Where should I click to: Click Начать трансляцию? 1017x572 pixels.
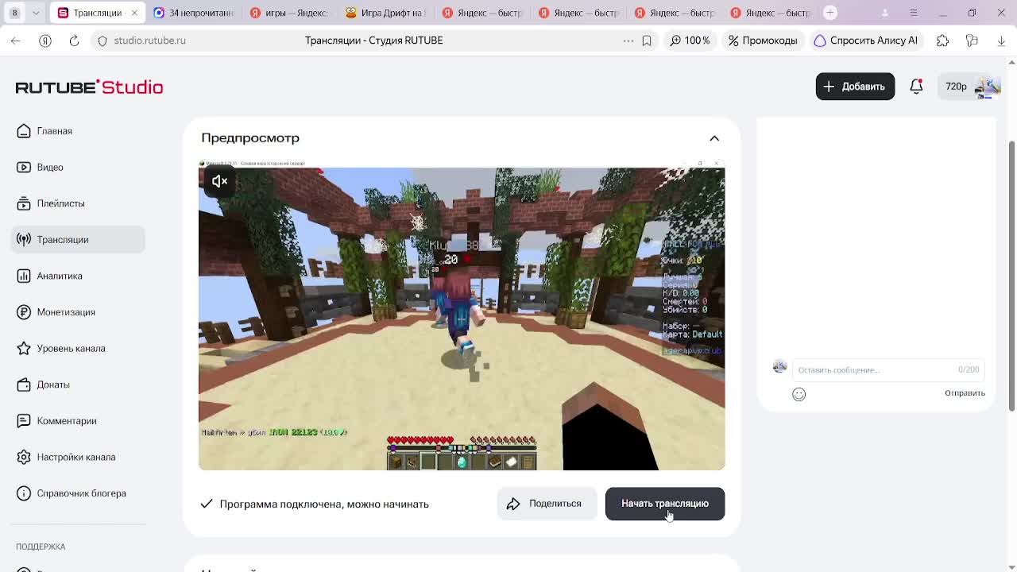coord(665,504)
